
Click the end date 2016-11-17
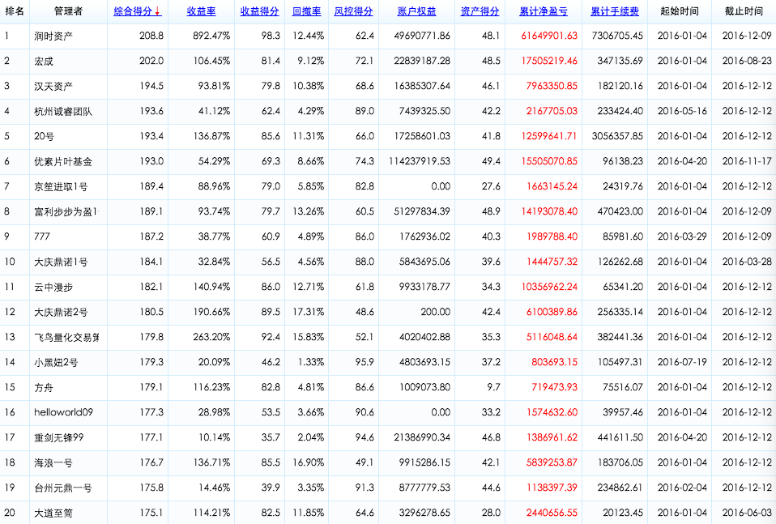[747, 161]
